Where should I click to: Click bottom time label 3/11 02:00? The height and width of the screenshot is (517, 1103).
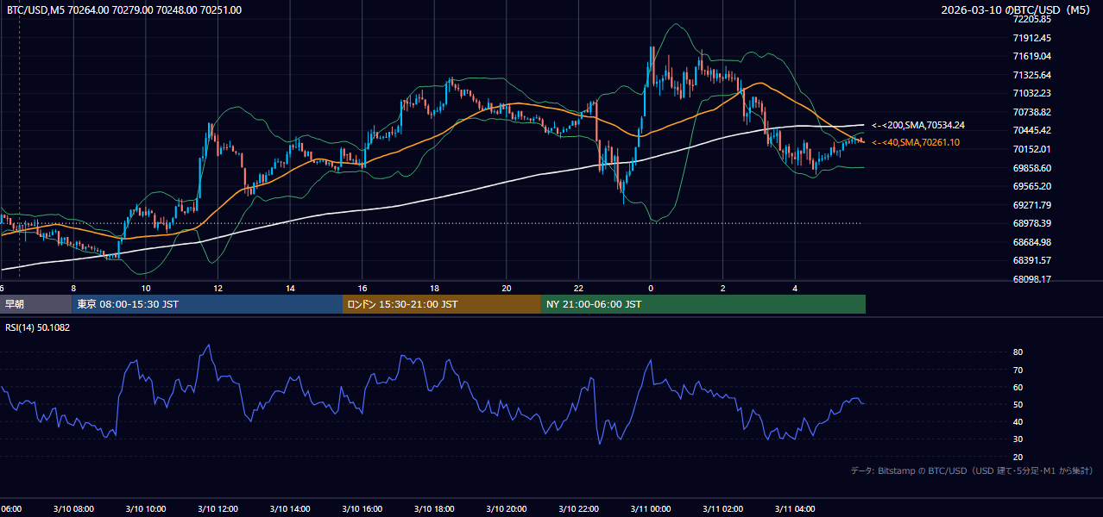tap(722, 508)
